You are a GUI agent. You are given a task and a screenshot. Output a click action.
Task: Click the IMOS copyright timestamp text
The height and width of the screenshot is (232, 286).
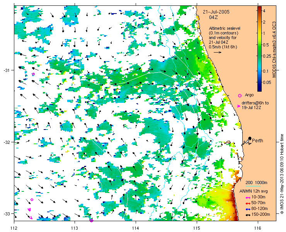282,174
